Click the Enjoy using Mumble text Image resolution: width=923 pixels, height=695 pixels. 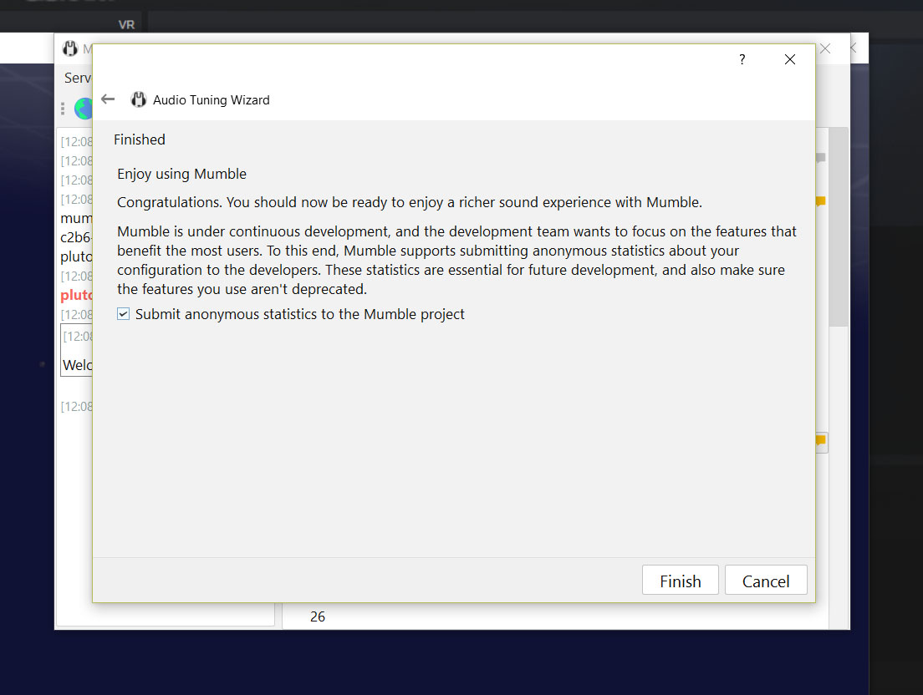(x=182, y=174)
